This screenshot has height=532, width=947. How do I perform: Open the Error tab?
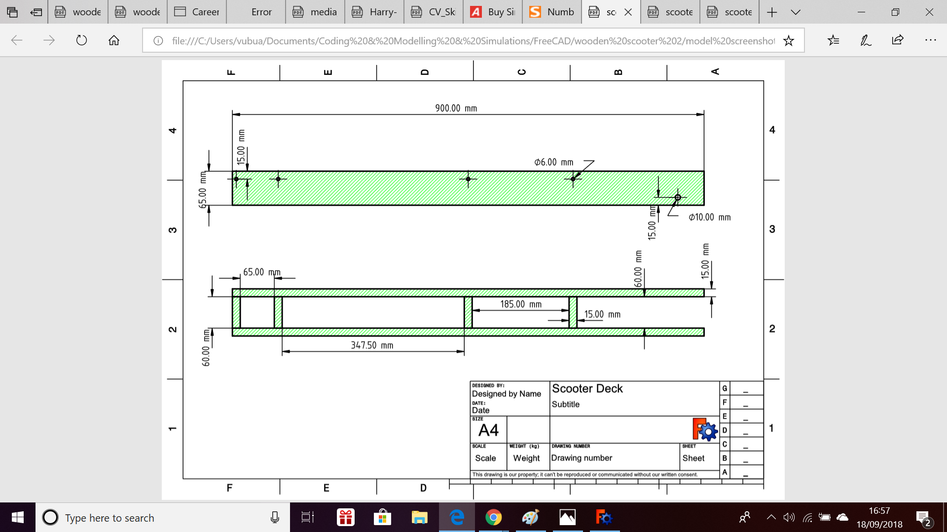coord(256,12)
